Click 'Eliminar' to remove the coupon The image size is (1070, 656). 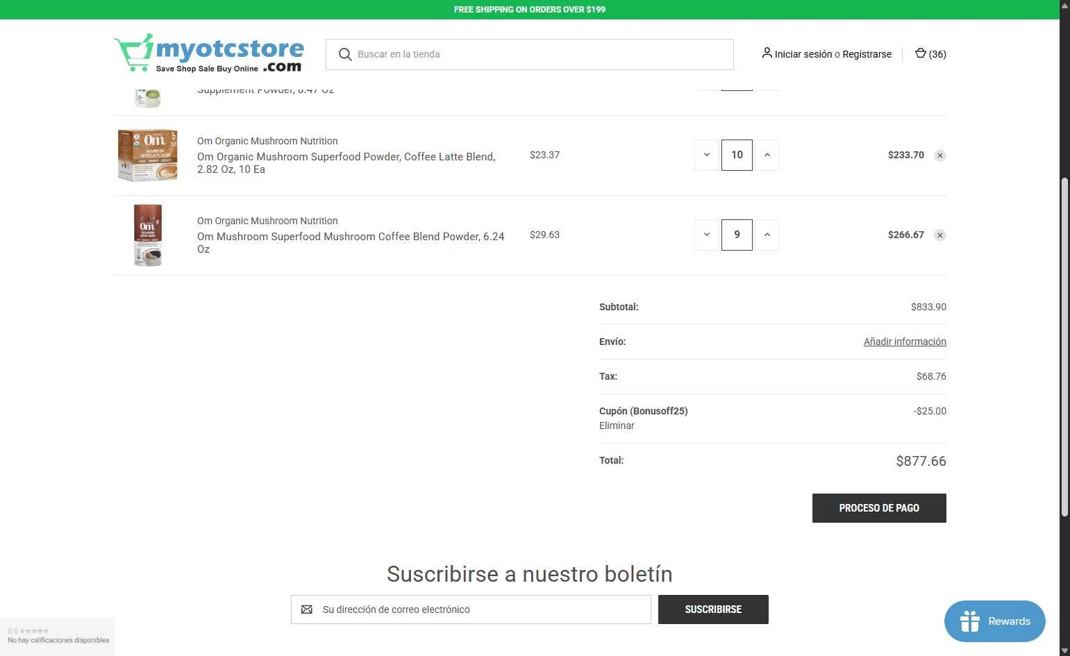point(617,426)
